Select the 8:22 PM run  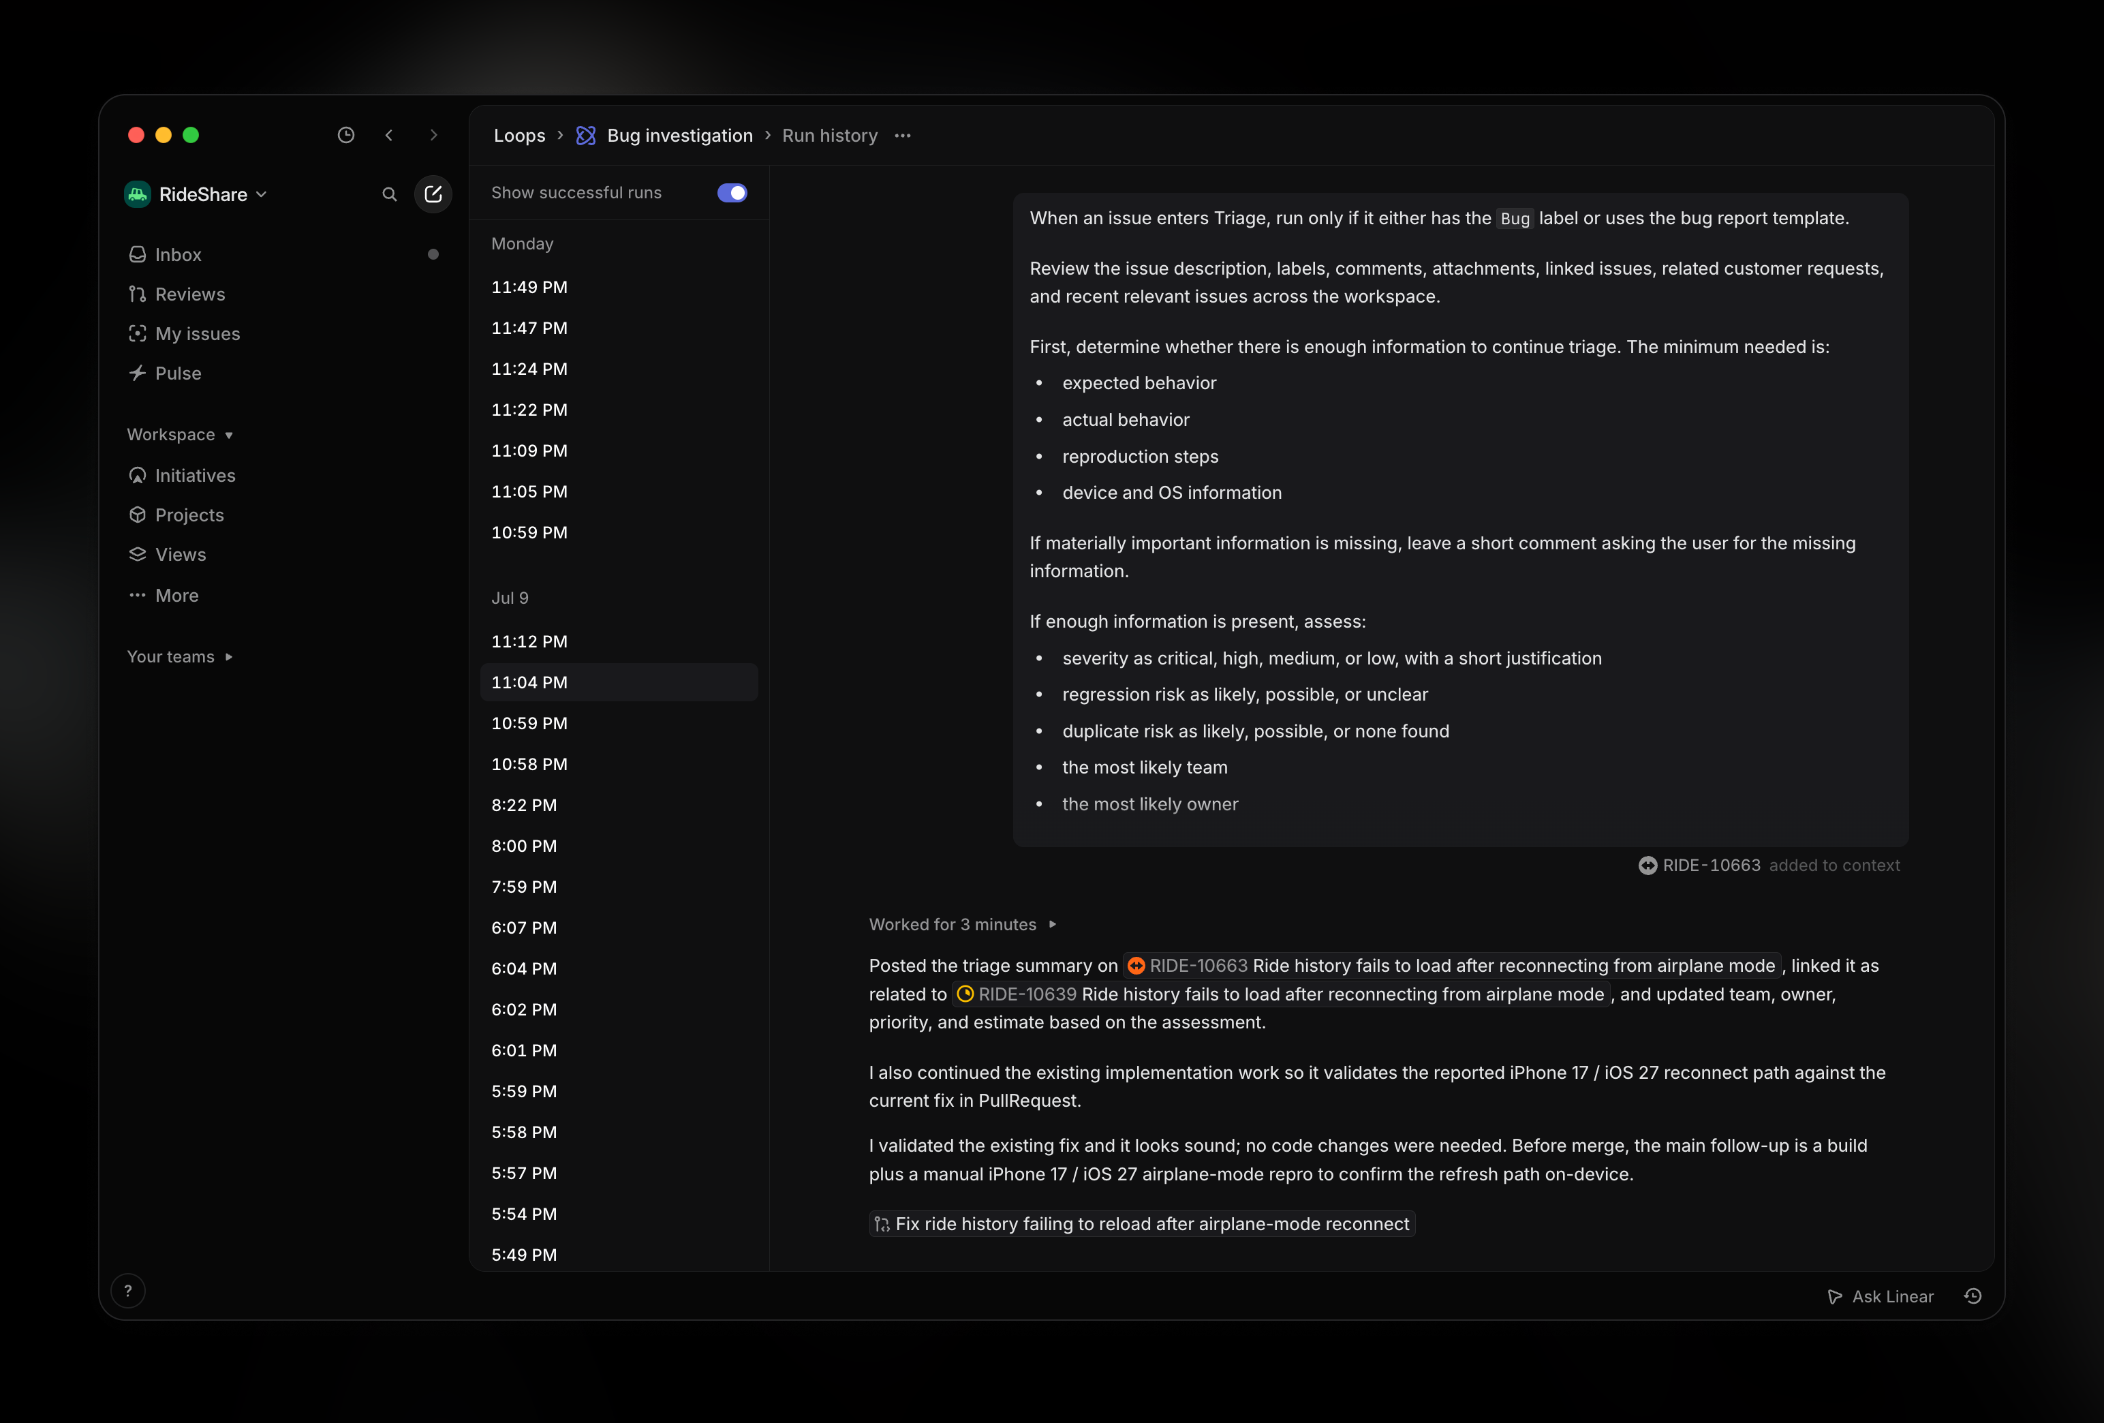tap(619, 804)
